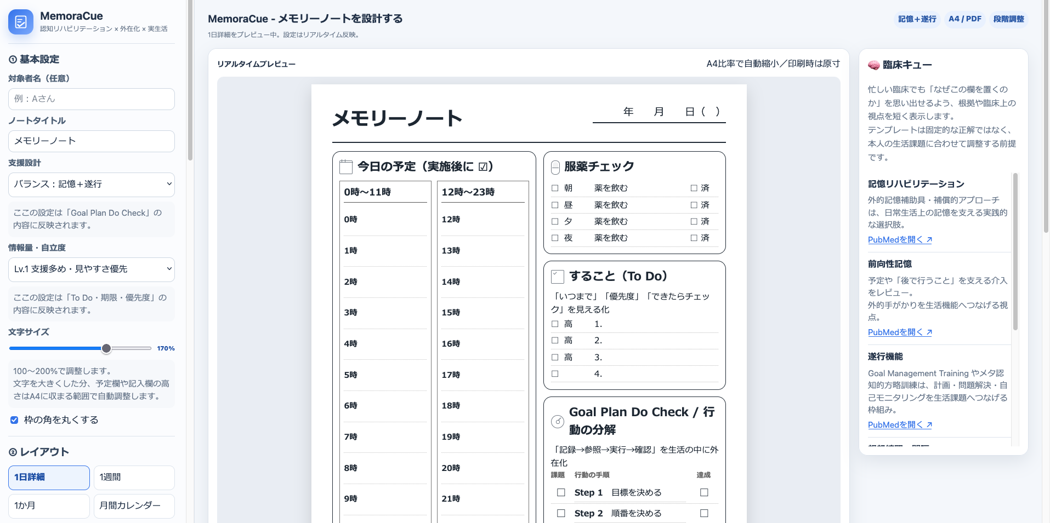Check the 朝 medication checkbox
The image size is (1050, 523).
click(555, 188)
